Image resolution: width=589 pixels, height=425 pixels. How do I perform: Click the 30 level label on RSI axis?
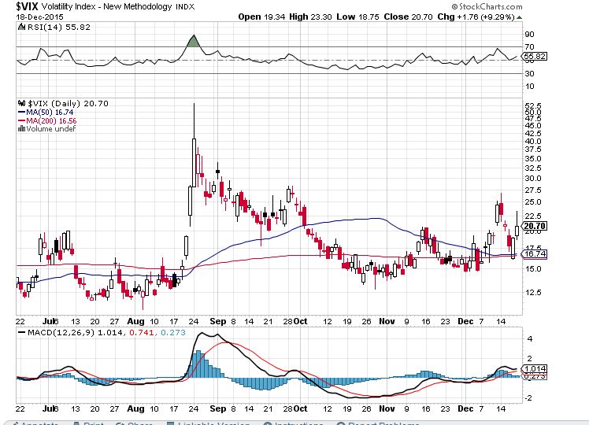[530, 73]
